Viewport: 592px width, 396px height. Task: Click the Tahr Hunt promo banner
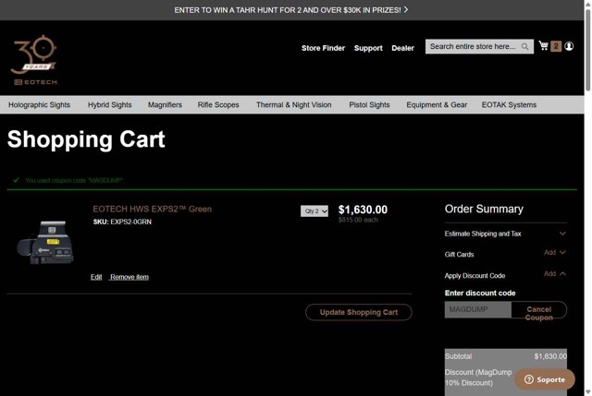pyautogui.click(x=290, y=10)
